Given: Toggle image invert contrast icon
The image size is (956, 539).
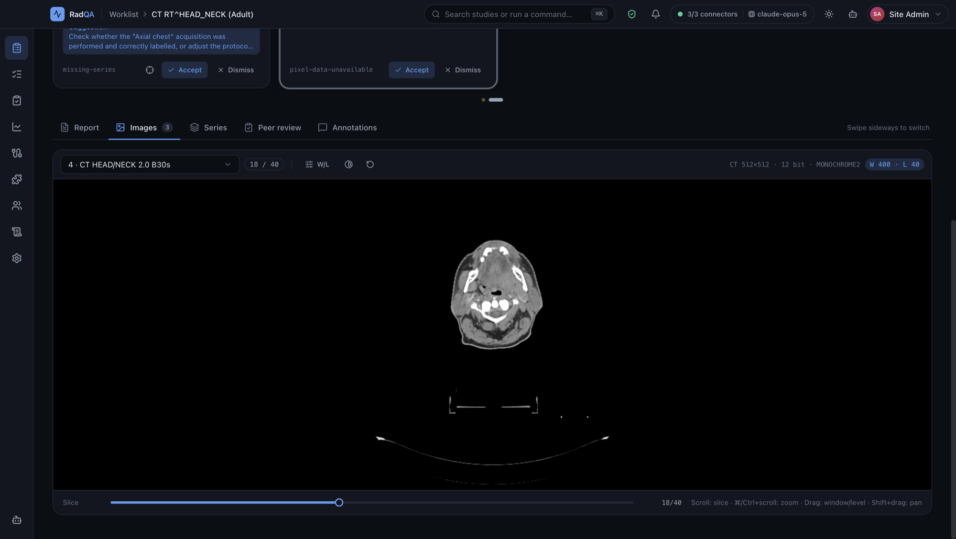Looking at the screenshot, I should point(348,165).
